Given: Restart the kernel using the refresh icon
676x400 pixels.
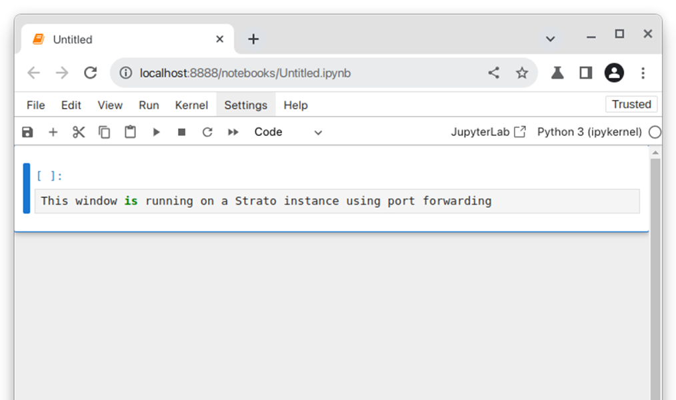Looking at the screenshot, I should pos(207,132).
